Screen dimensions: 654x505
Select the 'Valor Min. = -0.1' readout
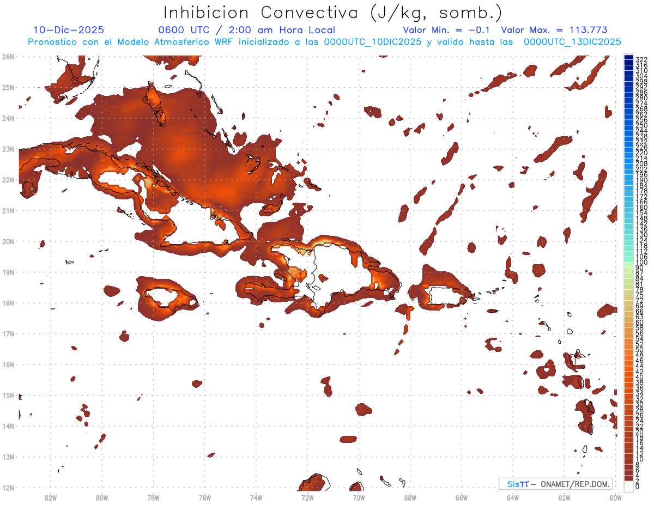click(x=447, y=31)
